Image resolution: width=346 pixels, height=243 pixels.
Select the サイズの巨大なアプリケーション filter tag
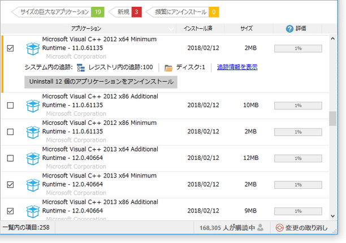[x=58, y=12]
